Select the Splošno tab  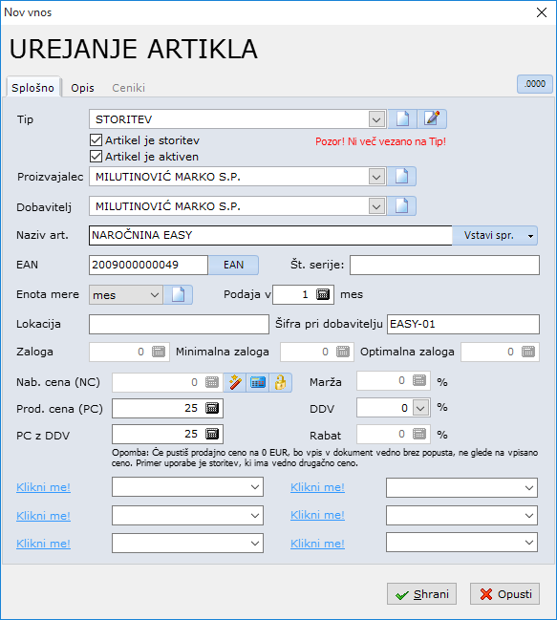coord(32,87)
